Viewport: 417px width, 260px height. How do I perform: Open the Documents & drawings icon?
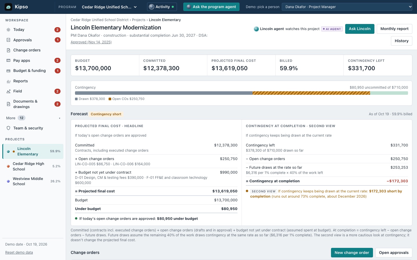pos(8,104)
